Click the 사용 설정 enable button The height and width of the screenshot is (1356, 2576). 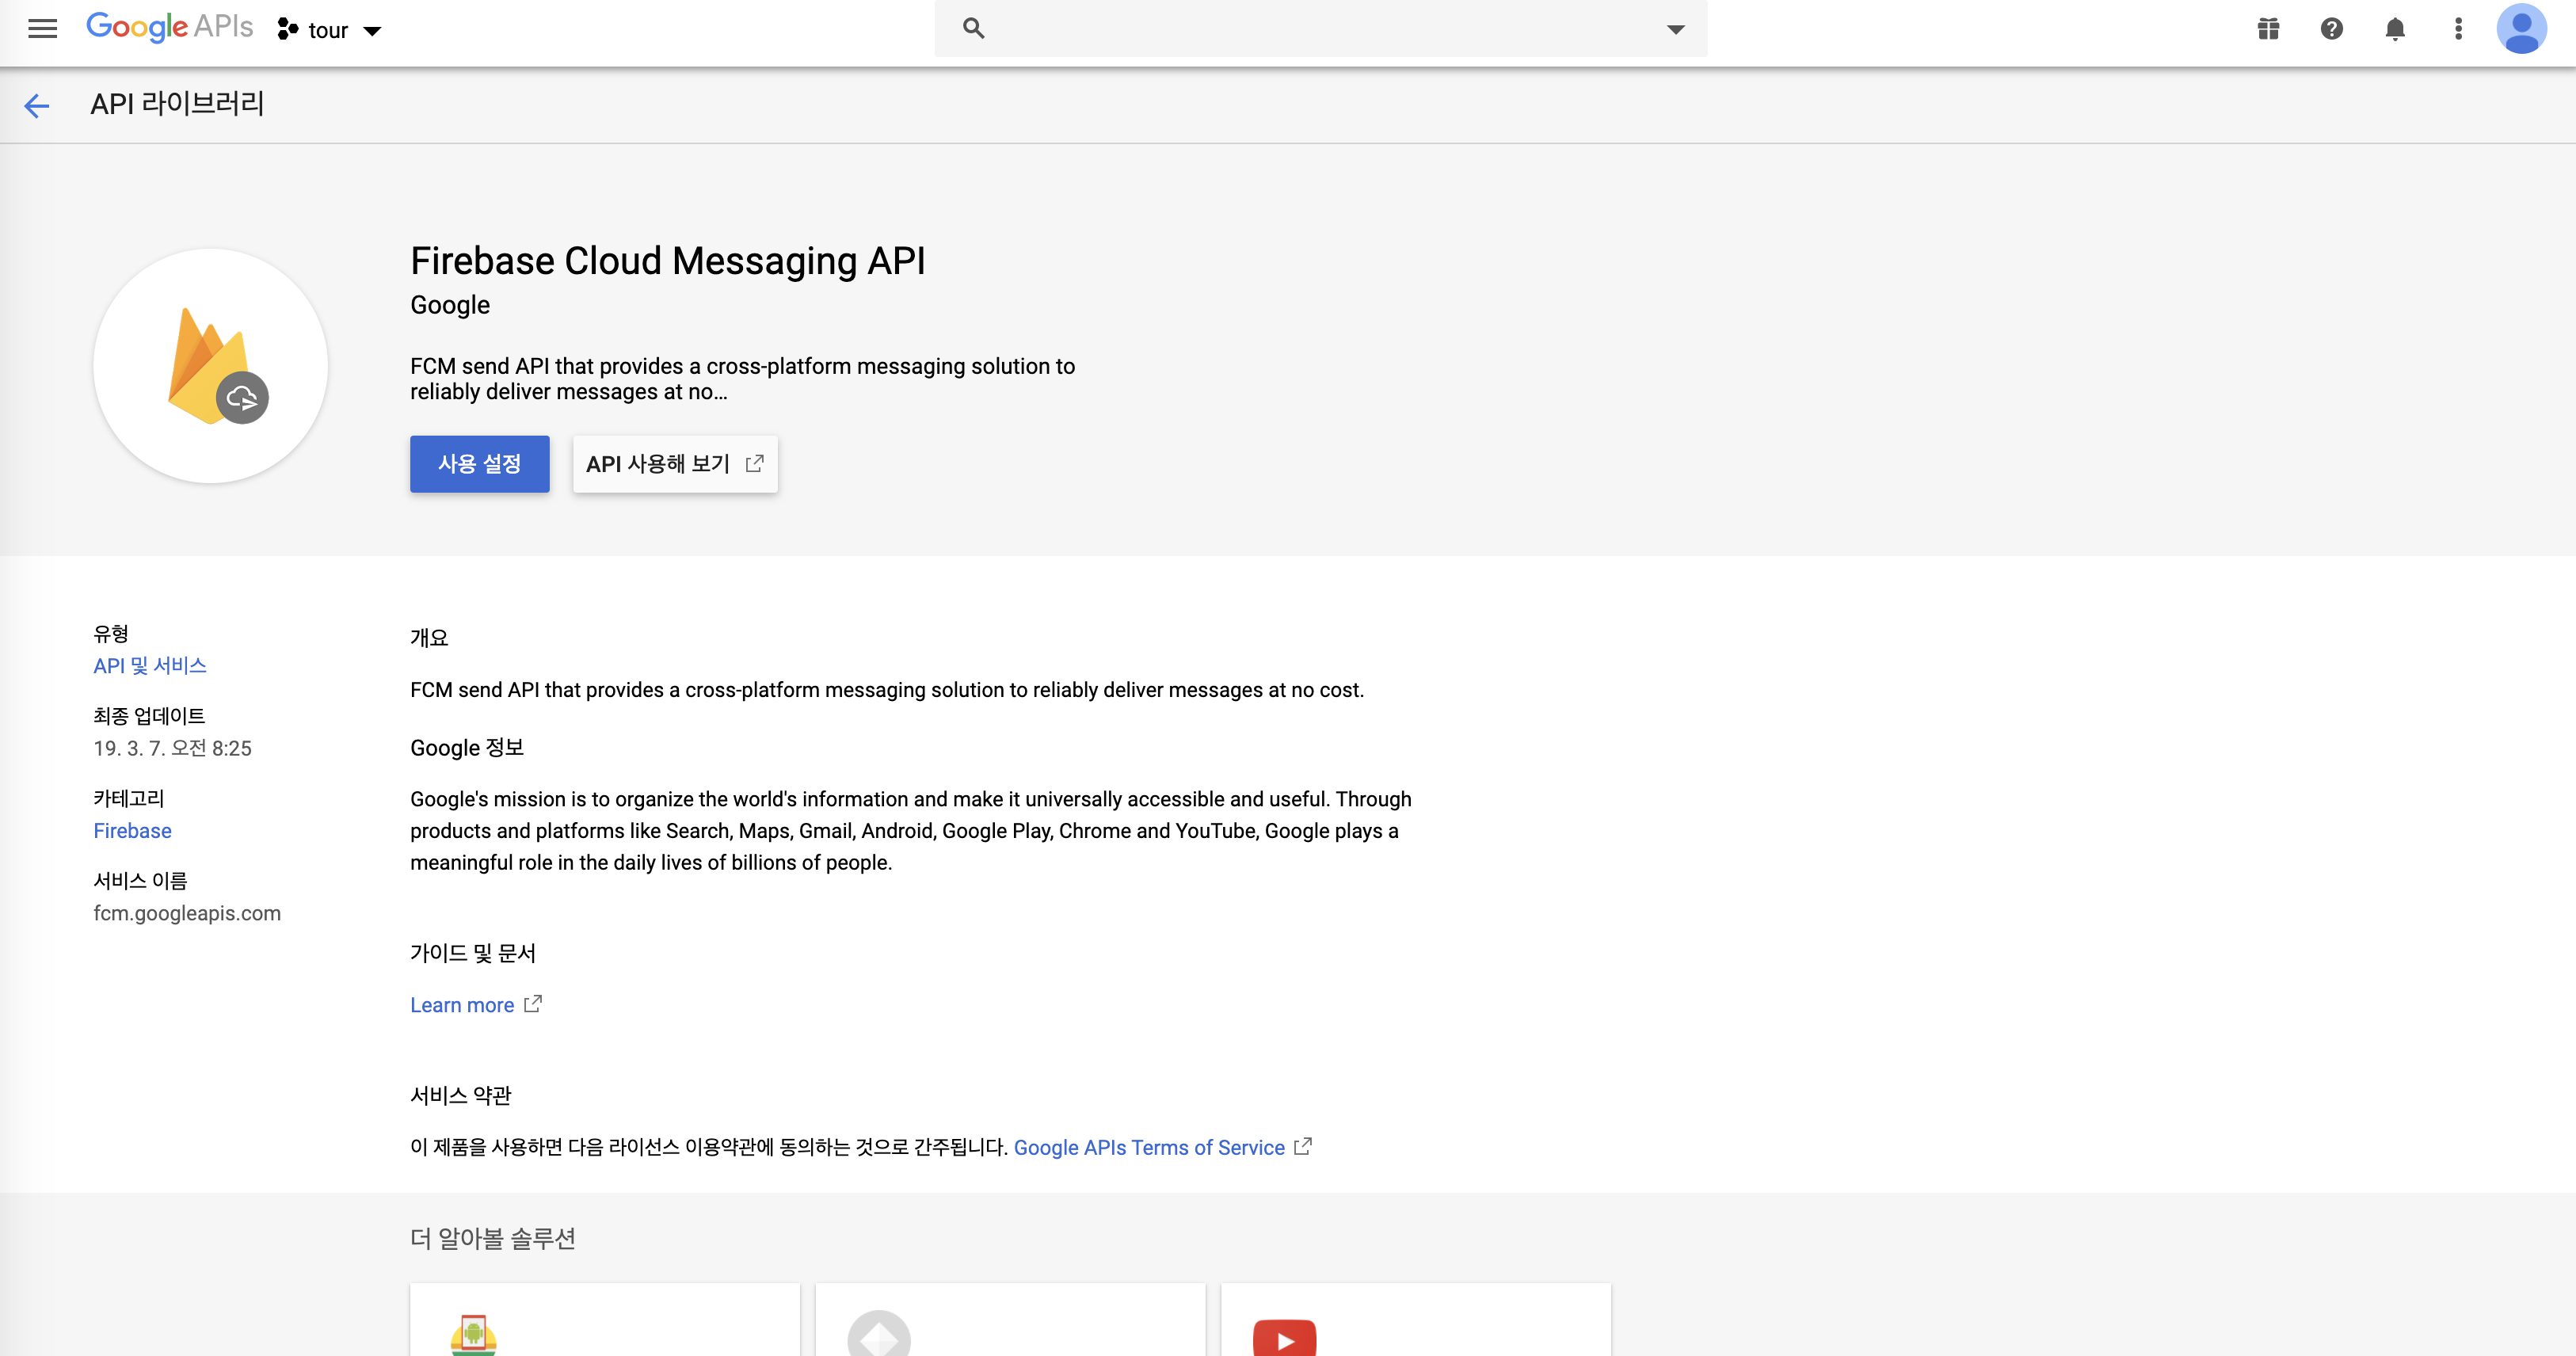click(x=479, y=464)
